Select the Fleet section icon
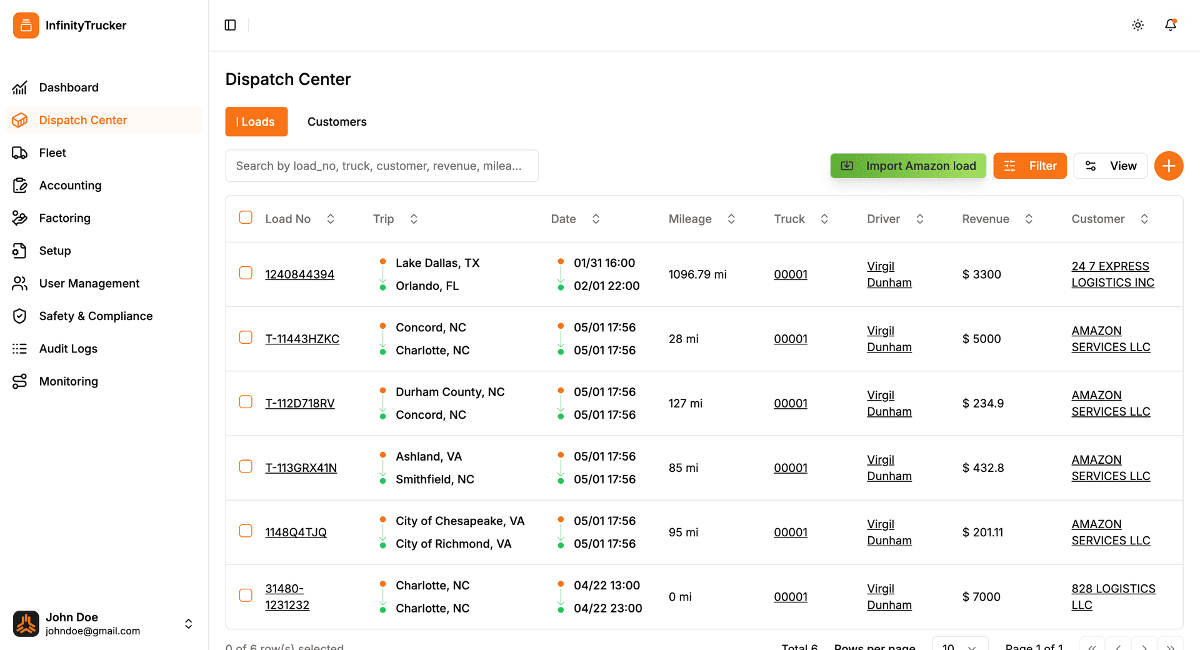The width and height of the screenshot is (1200, 650). pyautogui.click(x=21, y=152)
